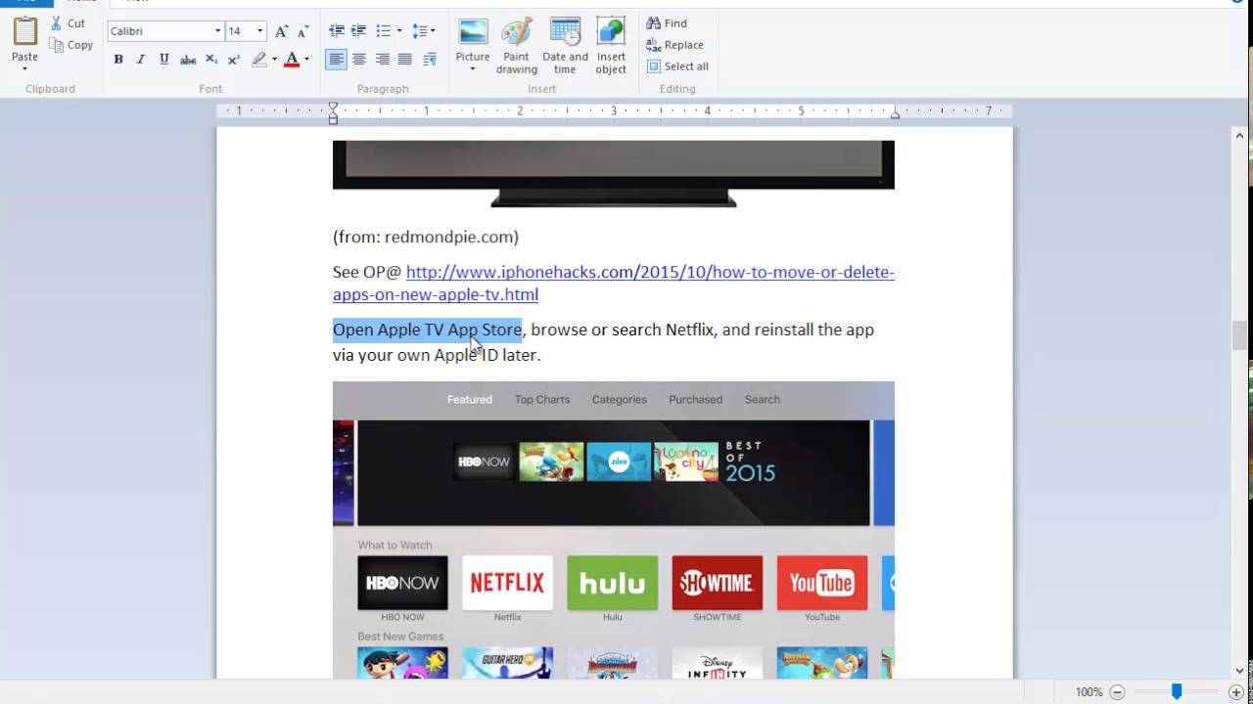1253x704 pixels.
Task: Expand the line spacing options arrow
Action: point(433,31)
